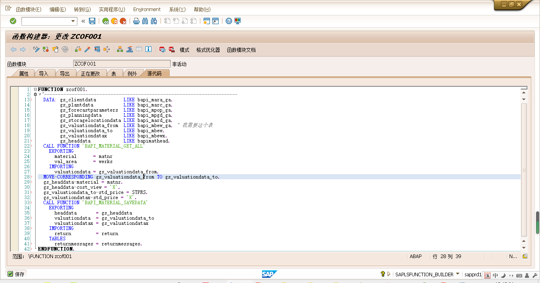Open the Environment menu

pos(147,9)
